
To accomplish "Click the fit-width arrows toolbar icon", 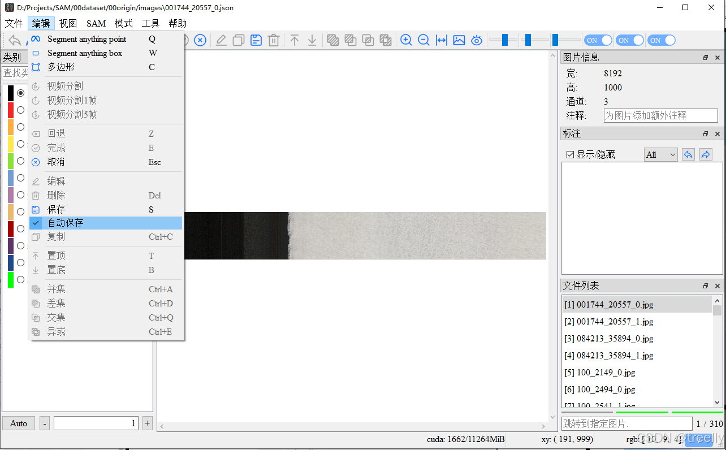I will [x=442, y=40].
